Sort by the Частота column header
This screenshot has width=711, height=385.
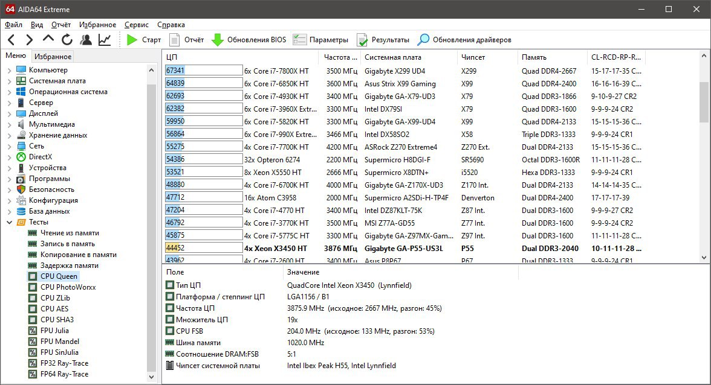click(x=340, y=57)
